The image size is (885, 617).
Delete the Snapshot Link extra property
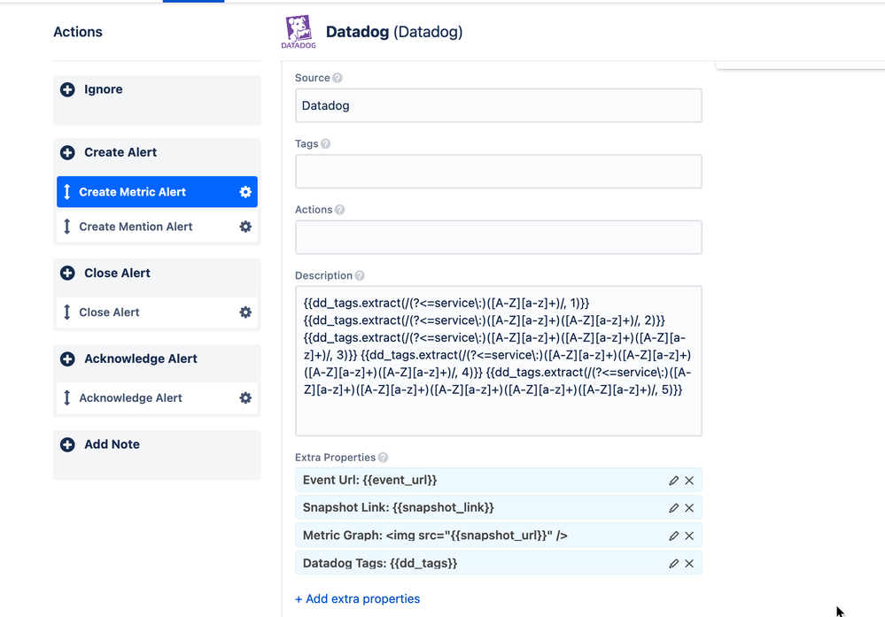(x=689, y=508)
